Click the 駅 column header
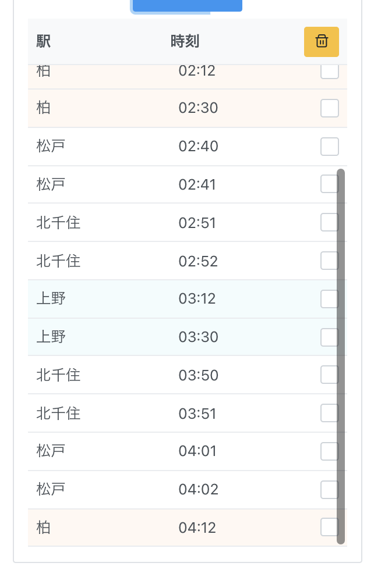Viewport: 367px width, 577px height. point(44,41)
